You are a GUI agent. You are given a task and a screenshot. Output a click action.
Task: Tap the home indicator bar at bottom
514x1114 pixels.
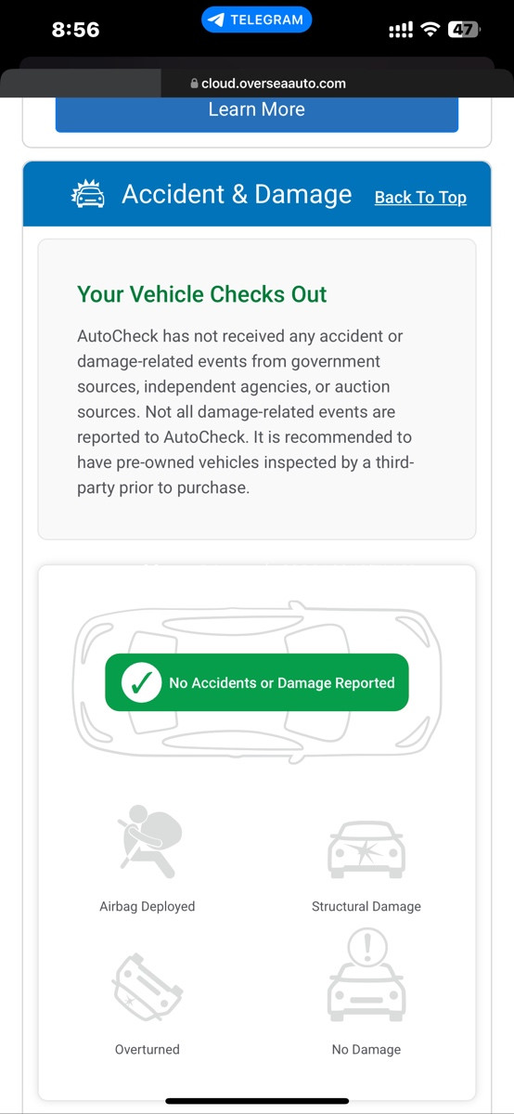point(257,1101)
